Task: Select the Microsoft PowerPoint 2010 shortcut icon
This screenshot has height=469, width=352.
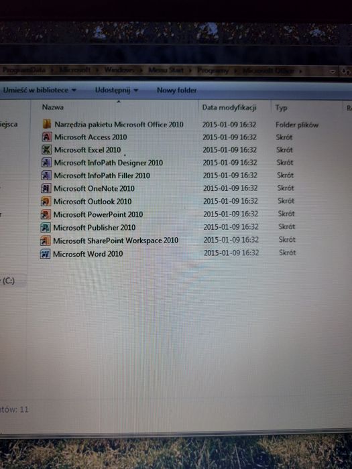Action: (x=46, y=214)
